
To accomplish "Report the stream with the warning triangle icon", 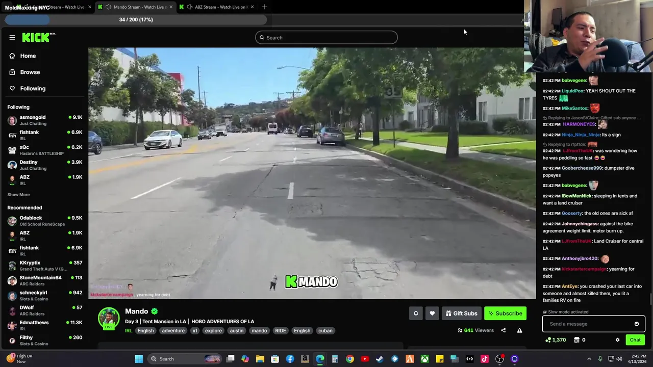I will pyautogui.click(x=519, y=330).
